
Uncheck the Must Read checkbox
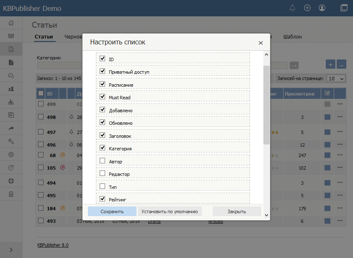tap(103, 97)
